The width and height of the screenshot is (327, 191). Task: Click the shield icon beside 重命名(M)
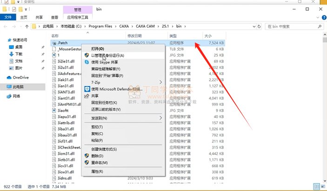87,163
